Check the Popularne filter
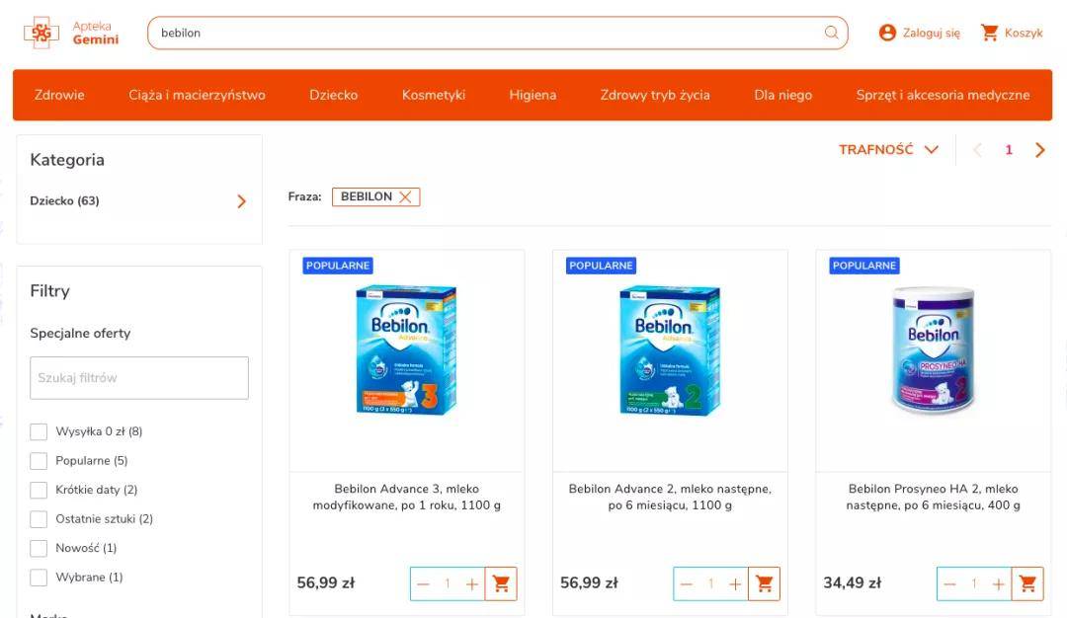The width and height of the screenshot is (1067, 618). tap(39, 461)
